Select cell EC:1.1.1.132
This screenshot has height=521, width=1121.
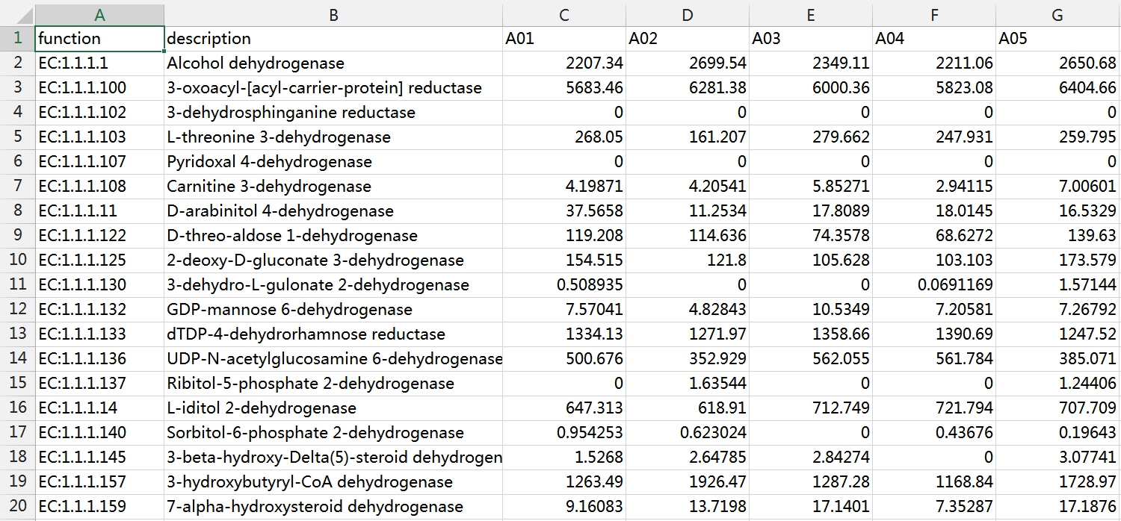pyautogui.click(x=99, y=310)
